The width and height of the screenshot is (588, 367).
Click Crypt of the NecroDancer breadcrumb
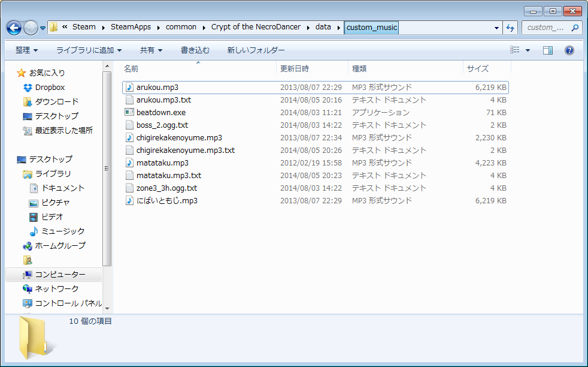pyautogui.click(x=256, y=27)
